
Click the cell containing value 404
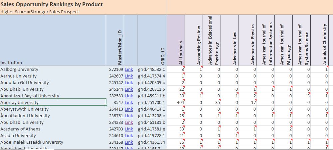pyautogui.click(x=176, y=103)
